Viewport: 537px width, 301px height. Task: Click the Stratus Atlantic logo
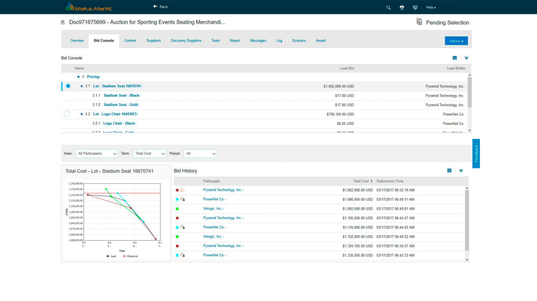coord(88,7)
